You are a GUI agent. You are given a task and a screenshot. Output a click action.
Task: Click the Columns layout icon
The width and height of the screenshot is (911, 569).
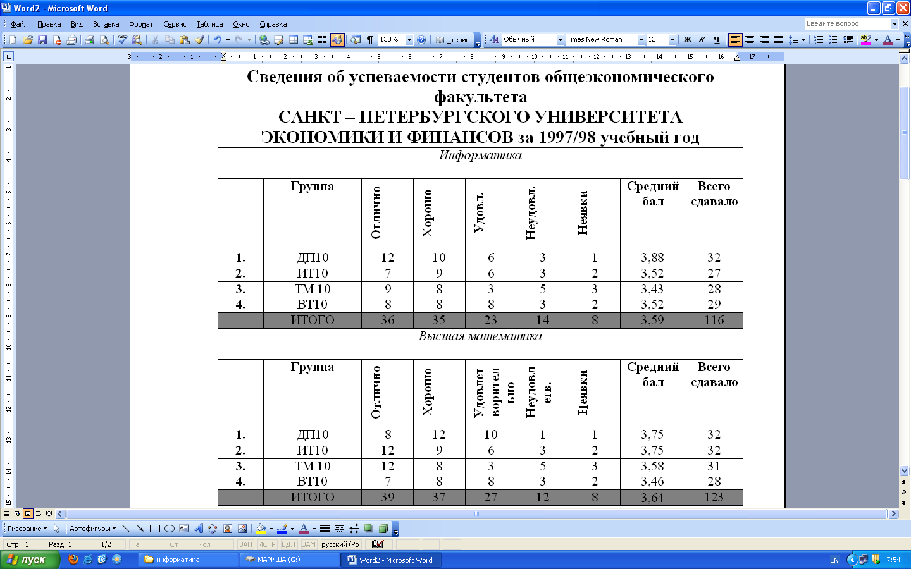tap(322, 40)
